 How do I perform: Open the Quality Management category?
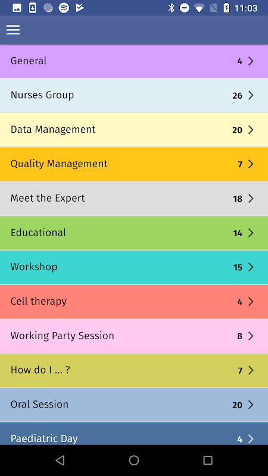(x=134, y=164)
